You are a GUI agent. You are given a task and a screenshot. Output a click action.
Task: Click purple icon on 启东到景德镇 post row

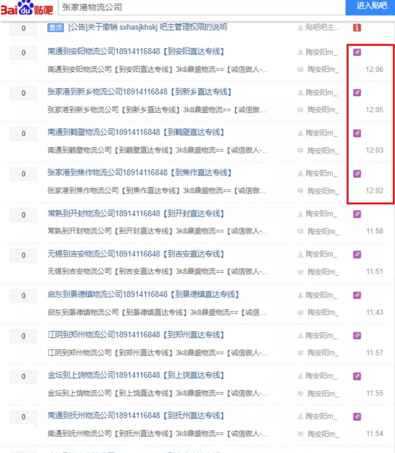point(357,295)
